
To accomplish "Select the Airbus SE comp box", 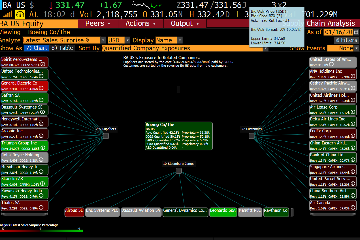I will coord(74,212).
